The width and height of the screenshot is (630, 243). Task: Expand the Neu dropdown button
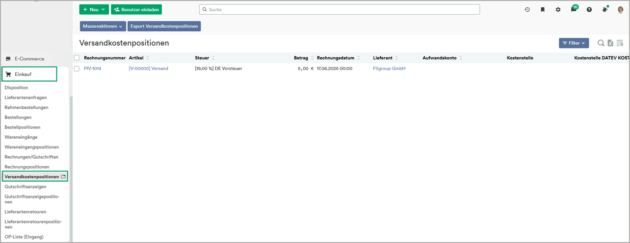click(94, 9)
